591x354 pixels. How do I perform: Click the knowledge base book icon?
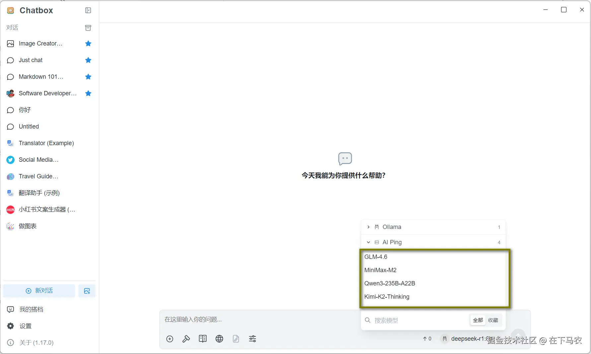(x=203, y=339)
